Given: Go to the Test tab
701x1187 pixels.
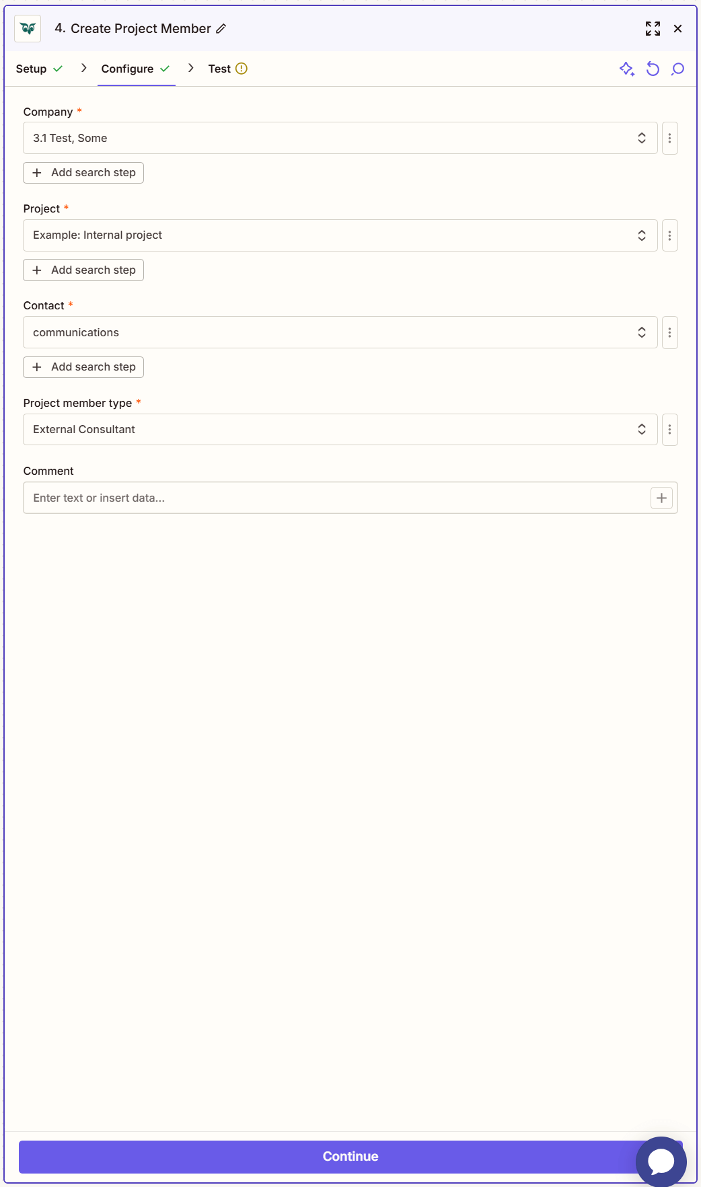Looking at the screenshot, I should 219,68.
